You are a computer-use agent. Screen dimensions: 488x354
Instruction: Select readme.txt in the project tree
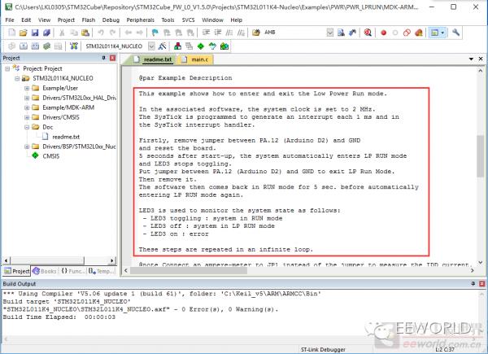click(66, 137)
